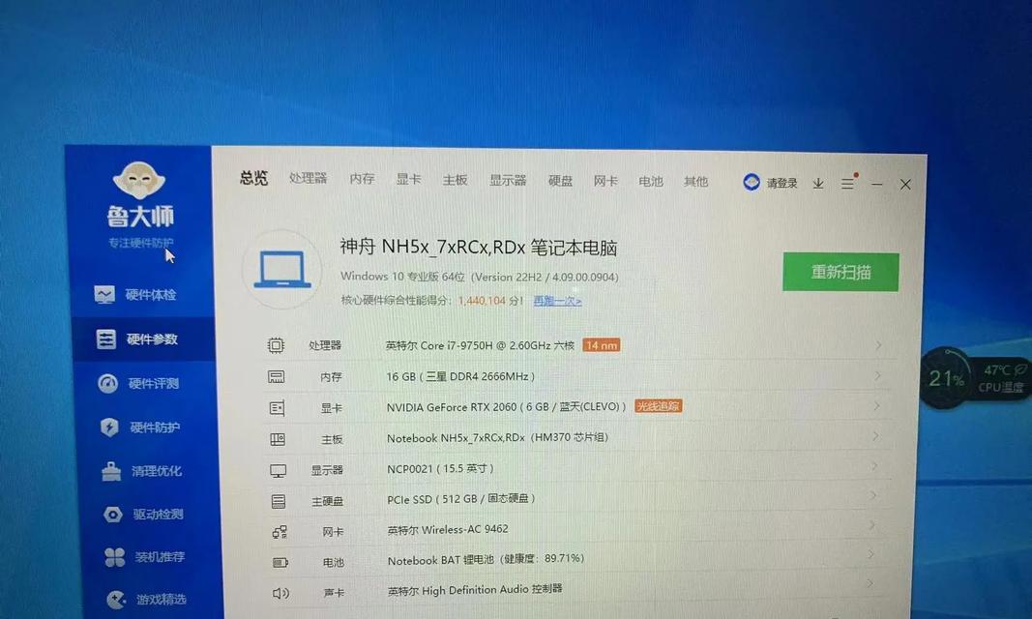
Task: Expand the 声卡 row chevron
Action: (x=870, y=584)
